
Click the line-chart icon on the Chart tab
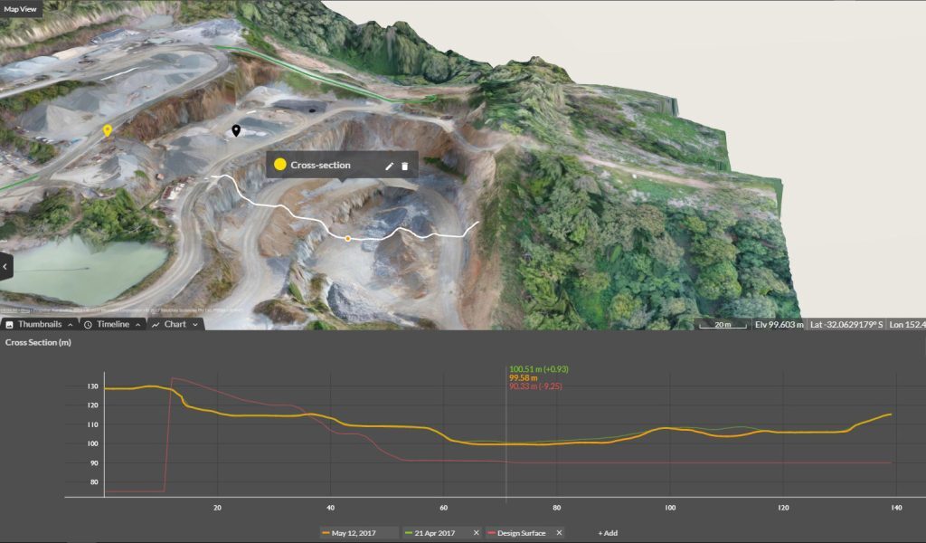tap(156, 324)
